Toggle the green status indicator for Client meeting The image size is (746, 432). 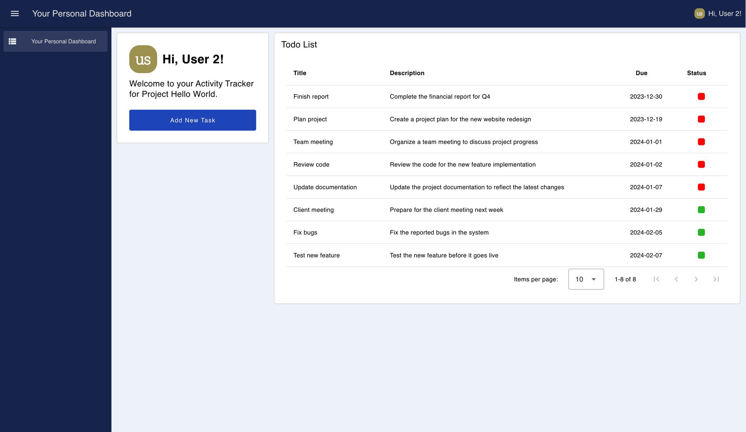click(x=701, y=210)
